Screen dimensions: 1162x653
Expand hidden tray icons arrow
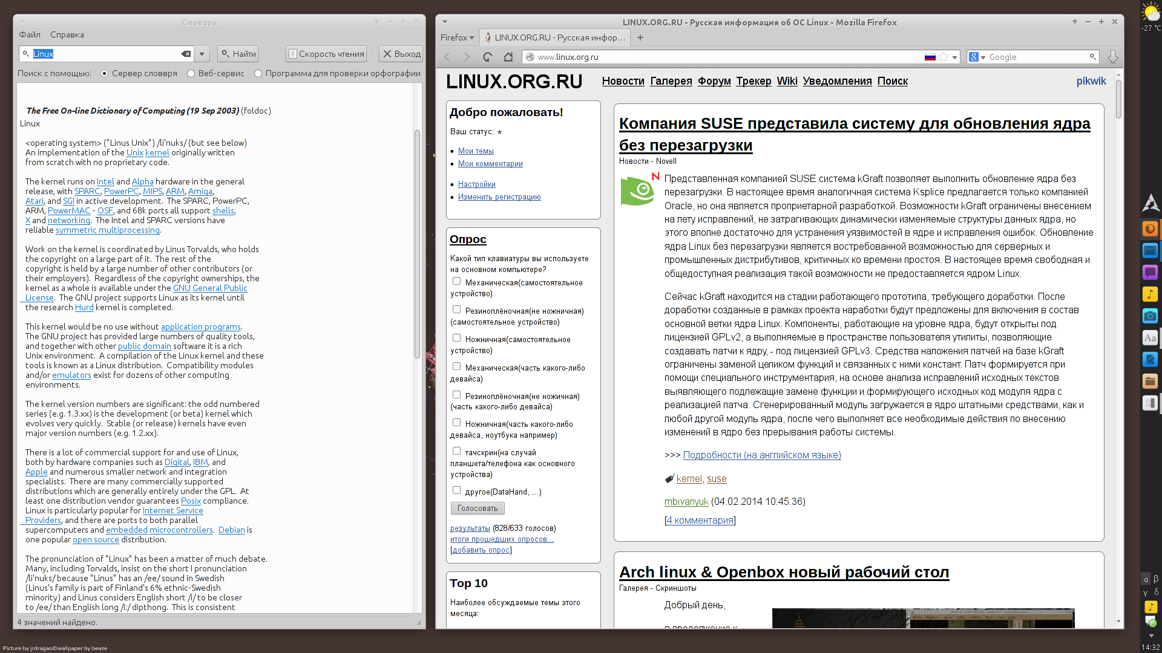[1151, 635]
